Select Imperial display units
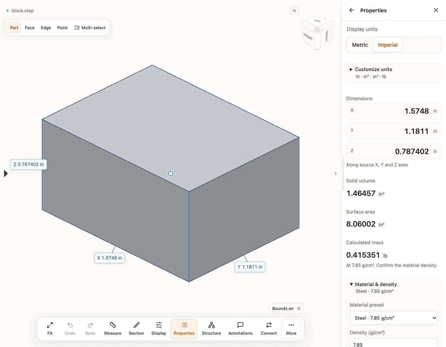 pyautogui.click(x=387, y=45)
